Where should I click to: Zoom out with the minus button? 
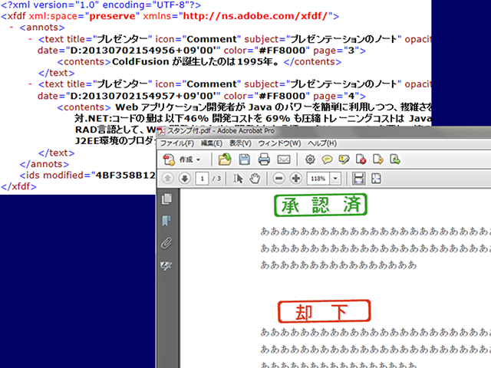[278, 179]
